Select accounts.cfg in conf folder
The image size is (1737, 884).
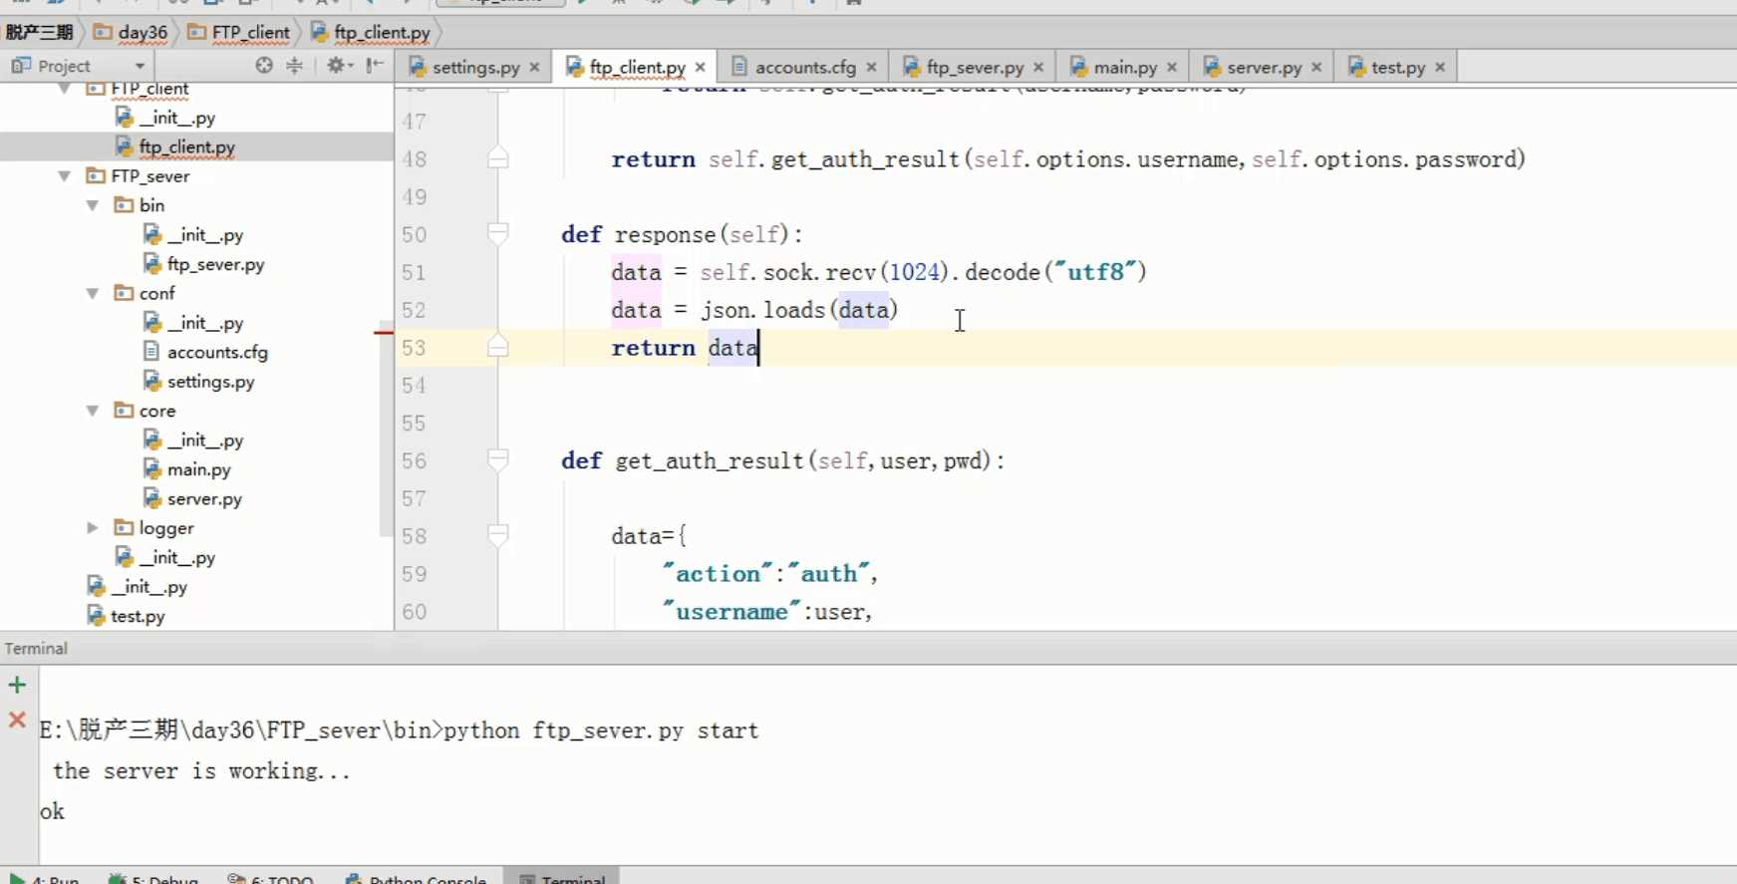tap(217, 352)
